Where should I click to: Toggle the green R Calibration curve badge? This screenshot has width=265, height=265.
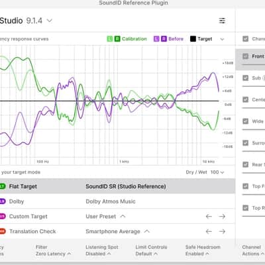[117, 39]
